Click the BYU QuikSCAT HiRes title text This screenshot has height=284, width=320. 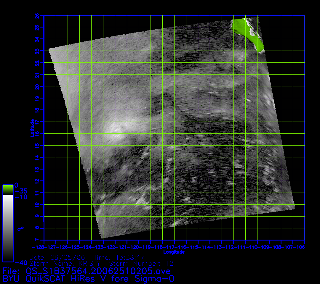[88, 279]
